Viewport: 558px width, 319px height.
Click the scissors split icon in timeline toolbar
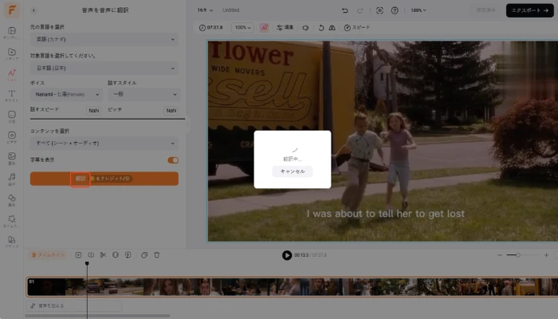pos(104,254)
